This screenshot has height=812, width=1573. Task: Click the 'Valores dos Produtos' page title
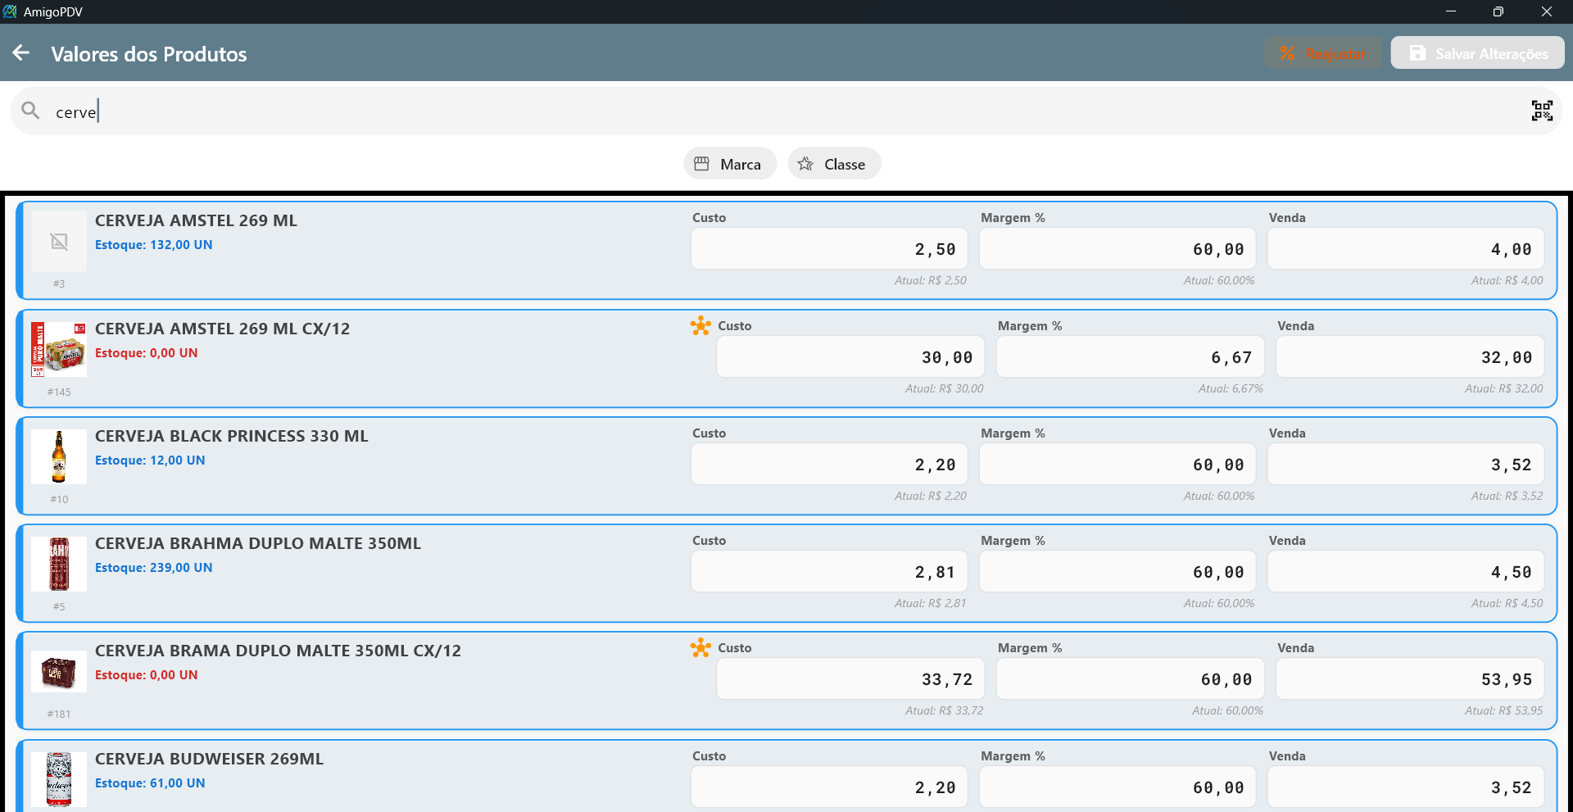(x=149, y=54)
